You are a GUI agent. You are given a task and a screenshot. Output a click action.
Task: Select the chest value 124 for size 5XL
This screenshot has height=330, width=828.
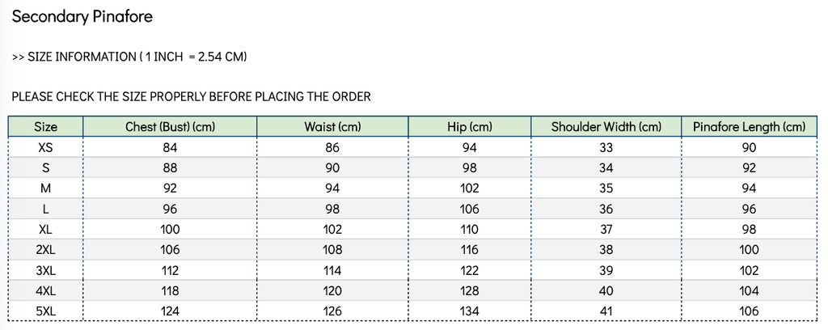(170, 311)
